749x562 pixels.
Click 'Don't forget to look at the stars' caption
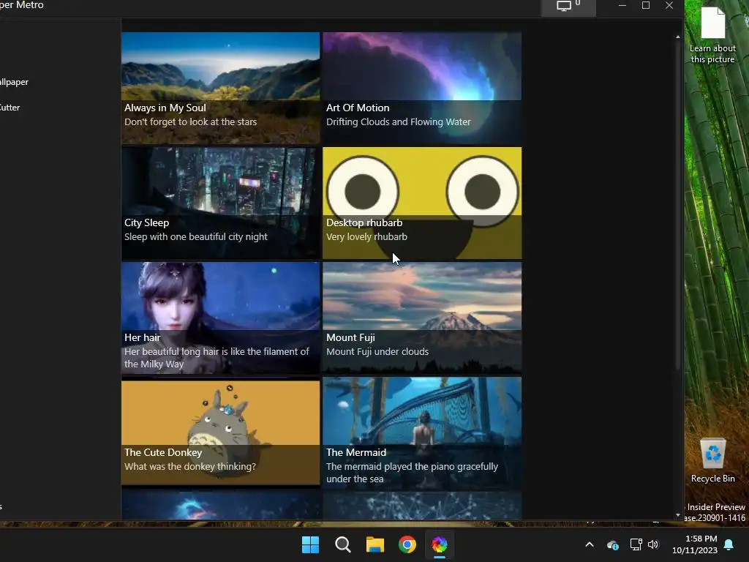coord(191,122)
